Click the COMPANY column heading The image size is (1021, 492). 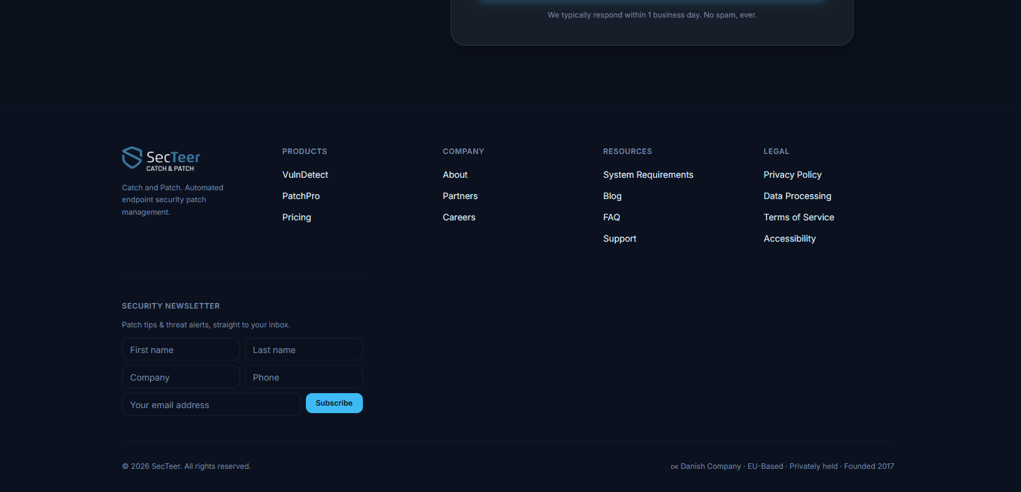(x=463, y=151)
